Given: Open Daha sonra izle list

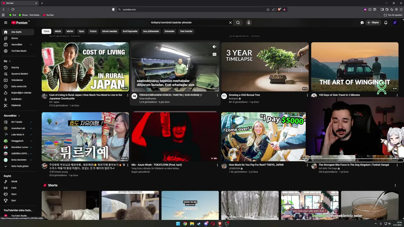Looking at the screenshot, I should pyautogui.click(x=18, y=86).
